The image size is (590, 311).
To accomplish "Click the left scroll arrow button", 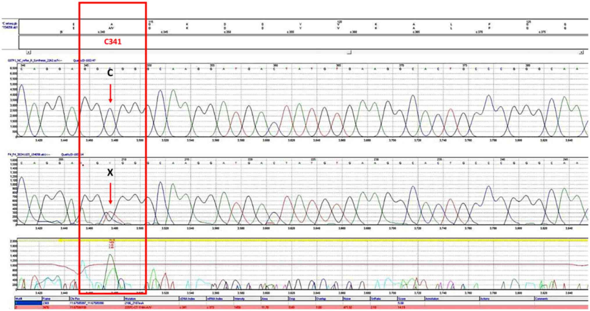I will [x=28, y=52].
